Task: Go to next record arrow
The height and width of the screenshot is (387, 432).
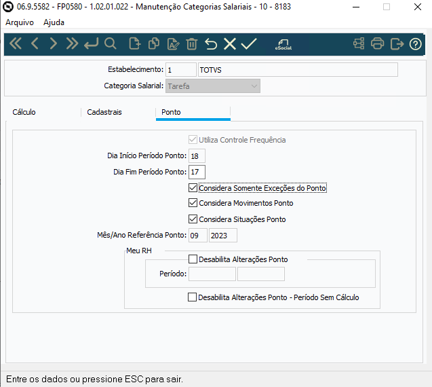Action: (x=53, y=44)
